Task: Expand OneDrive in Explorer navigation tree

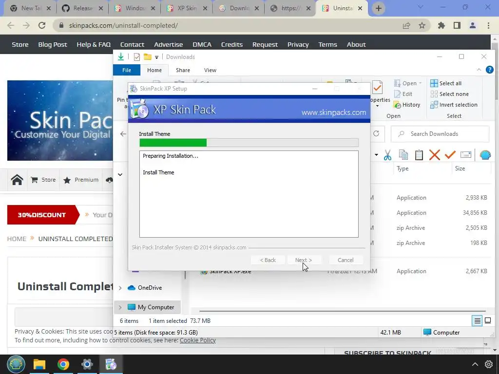Action: 120,288
